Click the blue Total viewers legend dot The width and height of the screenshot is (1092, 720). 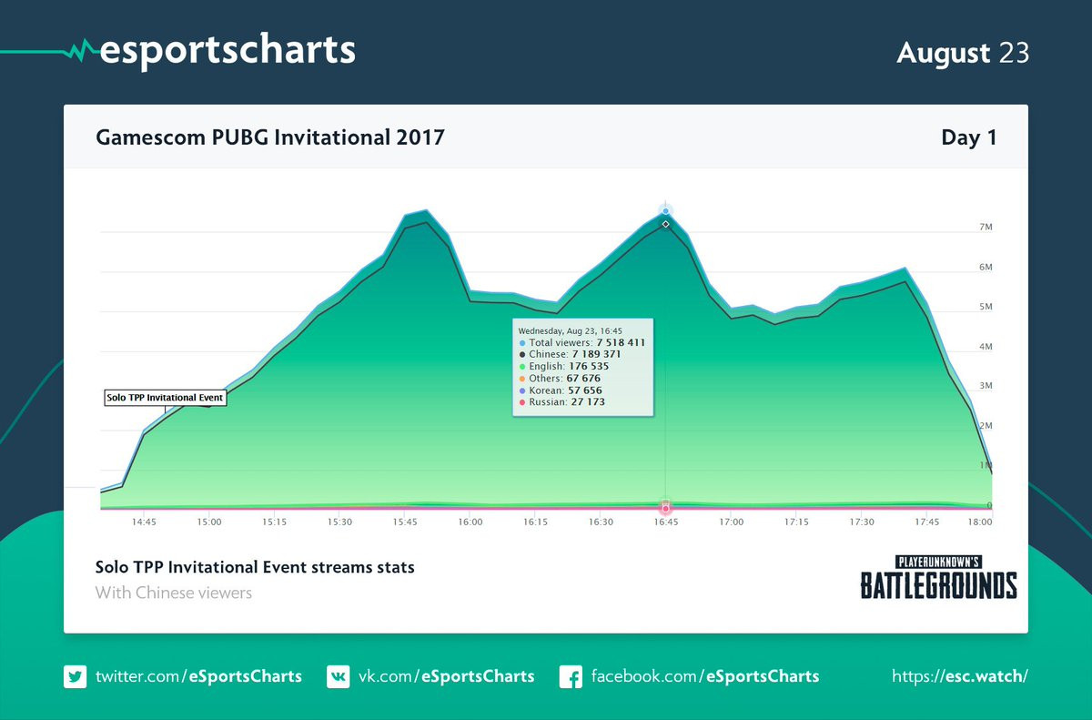click(522, 343)
